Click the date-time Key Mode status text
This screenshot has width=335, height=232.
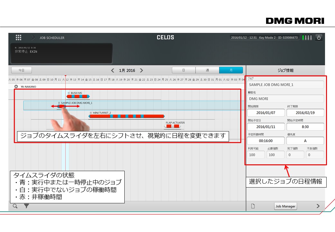click(x=264, y=38)
